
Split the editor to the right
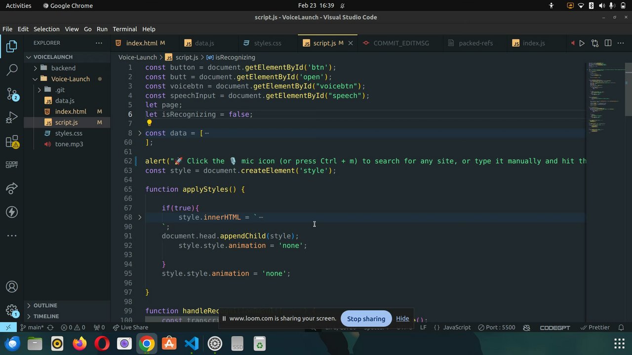click(x=608, y=43)
